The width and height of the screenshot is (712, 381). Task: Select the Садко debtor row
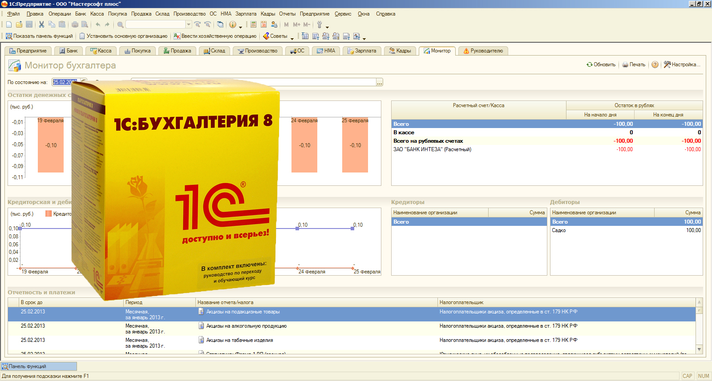(x=626, y=230)
